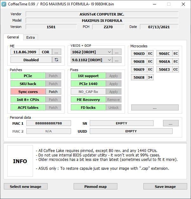
Task: Click the PCIe 1440 status label
Action: click(x=88, y=84)
